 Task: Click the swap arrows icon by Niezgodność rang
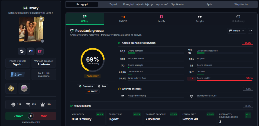pyautogui.click(x=123, y=96)
